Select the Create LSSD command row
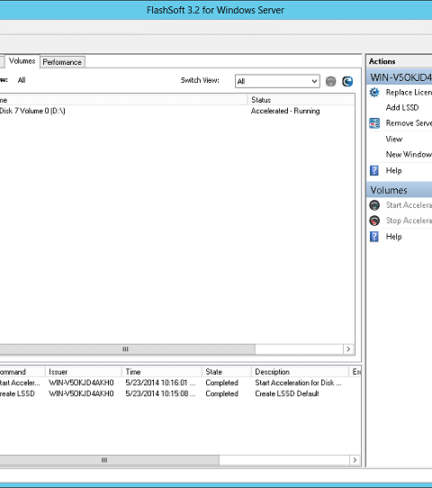Viewport: 432px width, 488px height. click(x=180, y=393)
